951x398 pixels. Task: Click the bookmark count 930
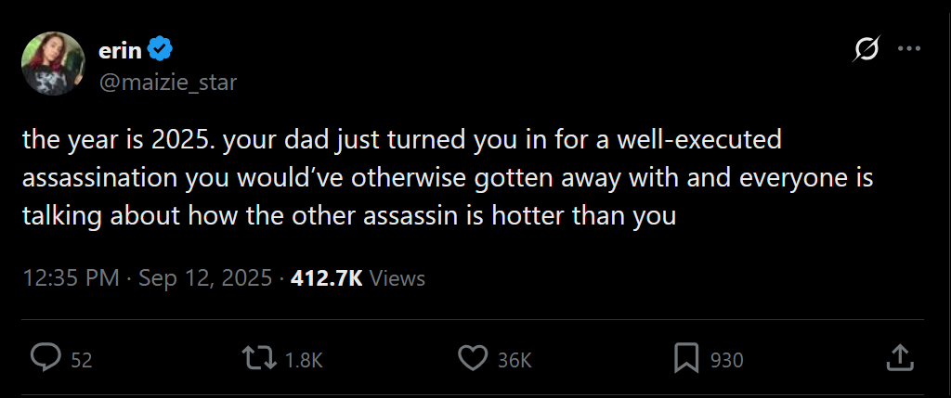(x=727, y=360)
